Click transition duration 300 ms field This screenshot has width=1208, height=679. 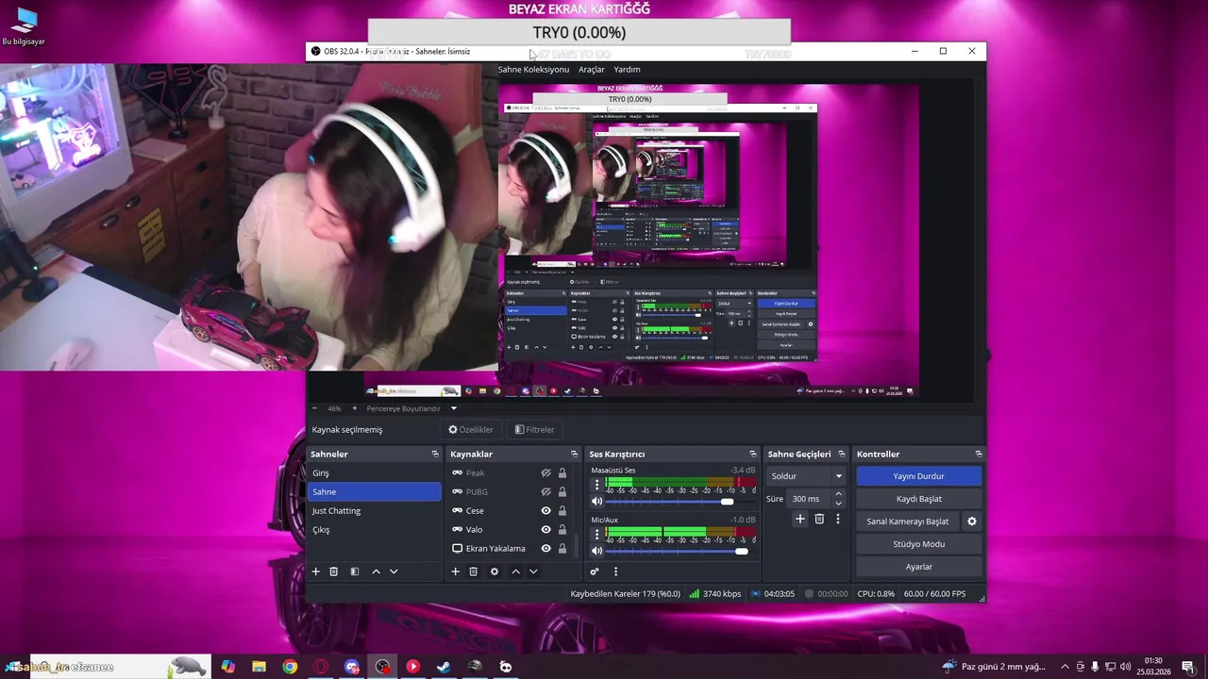point(810,499)
